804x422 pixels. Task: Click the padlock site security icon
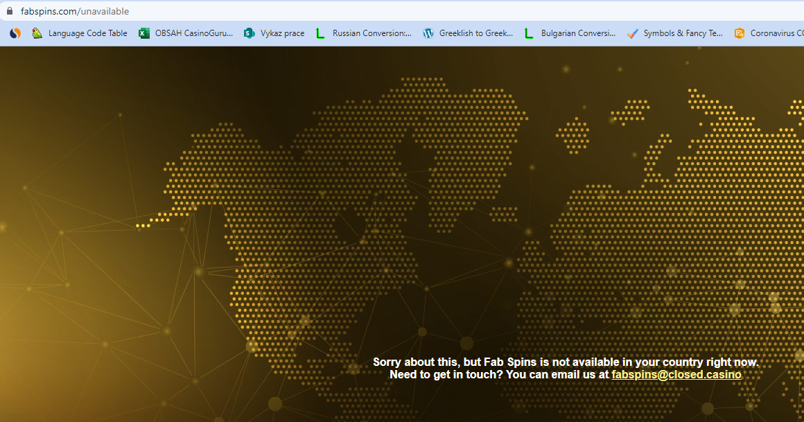tap(10, 11)
